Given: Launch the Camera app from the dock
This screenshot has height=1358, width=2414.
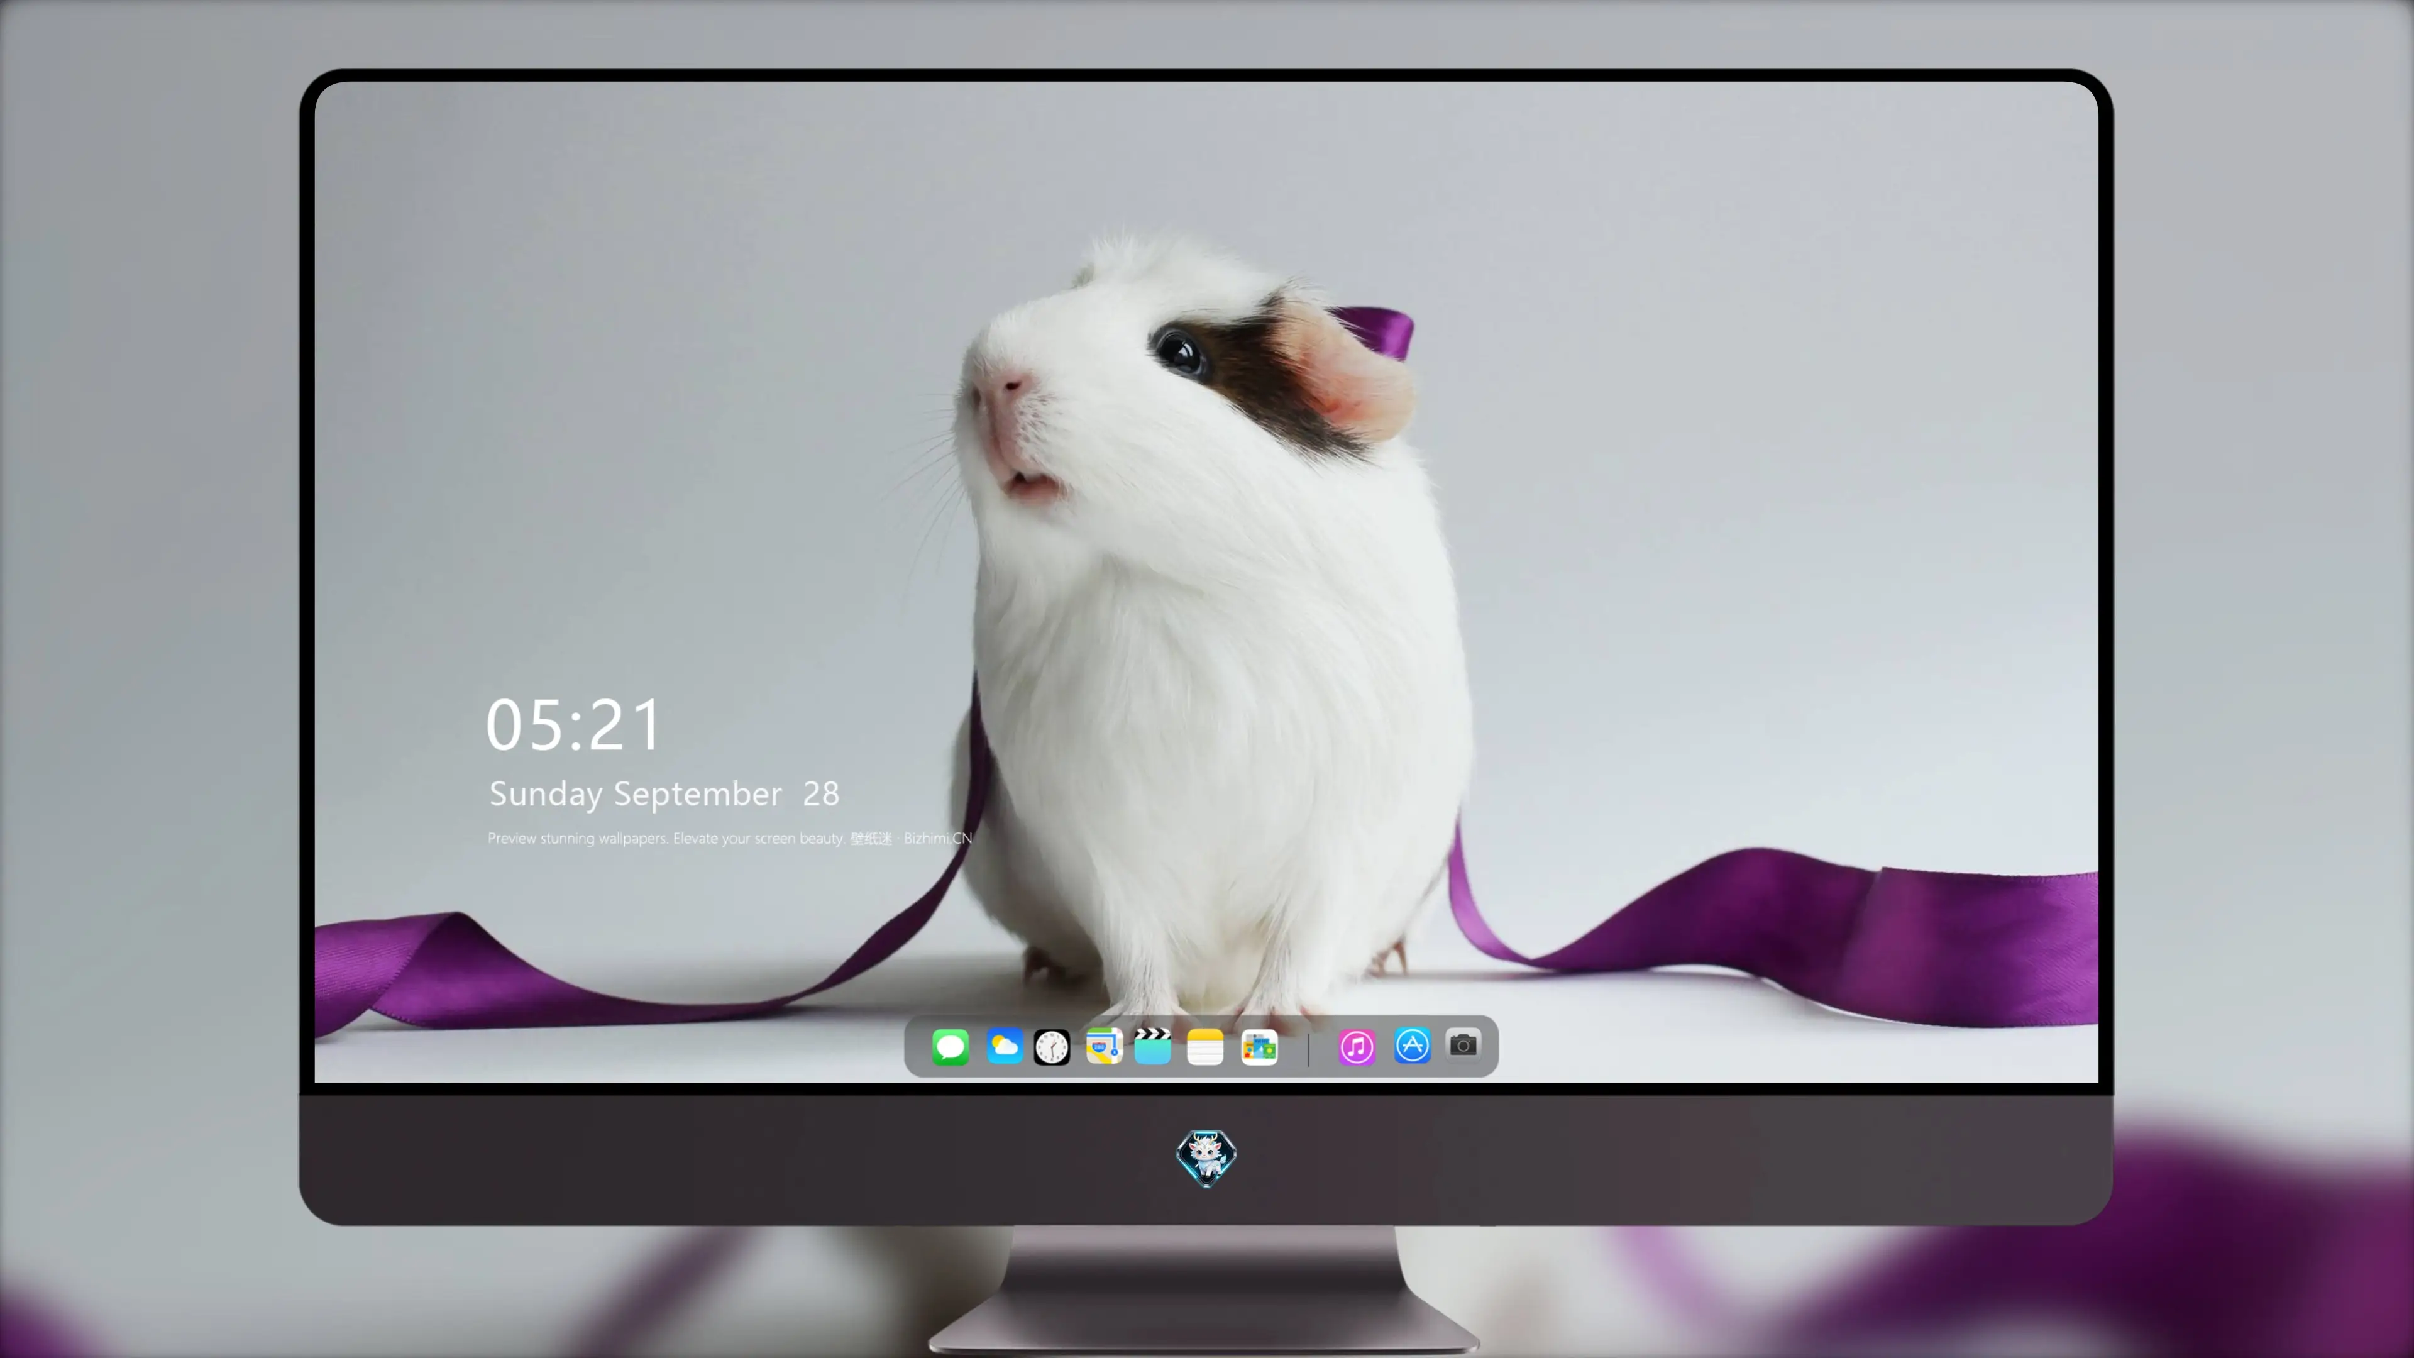Looking at the screenshot, I should tap(1463, 1045).
